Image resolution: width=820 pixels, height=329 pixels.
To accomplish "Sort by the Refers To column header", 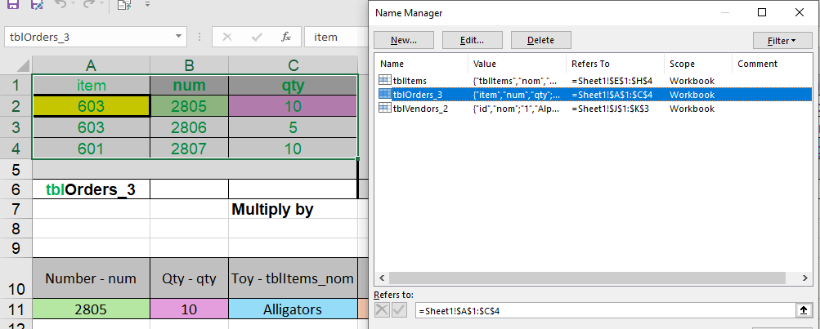I will click(615, 64).
